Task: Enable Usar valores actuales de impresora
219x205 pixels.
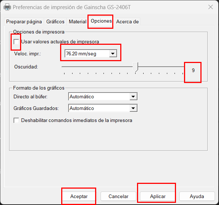Action: (16, 42)
